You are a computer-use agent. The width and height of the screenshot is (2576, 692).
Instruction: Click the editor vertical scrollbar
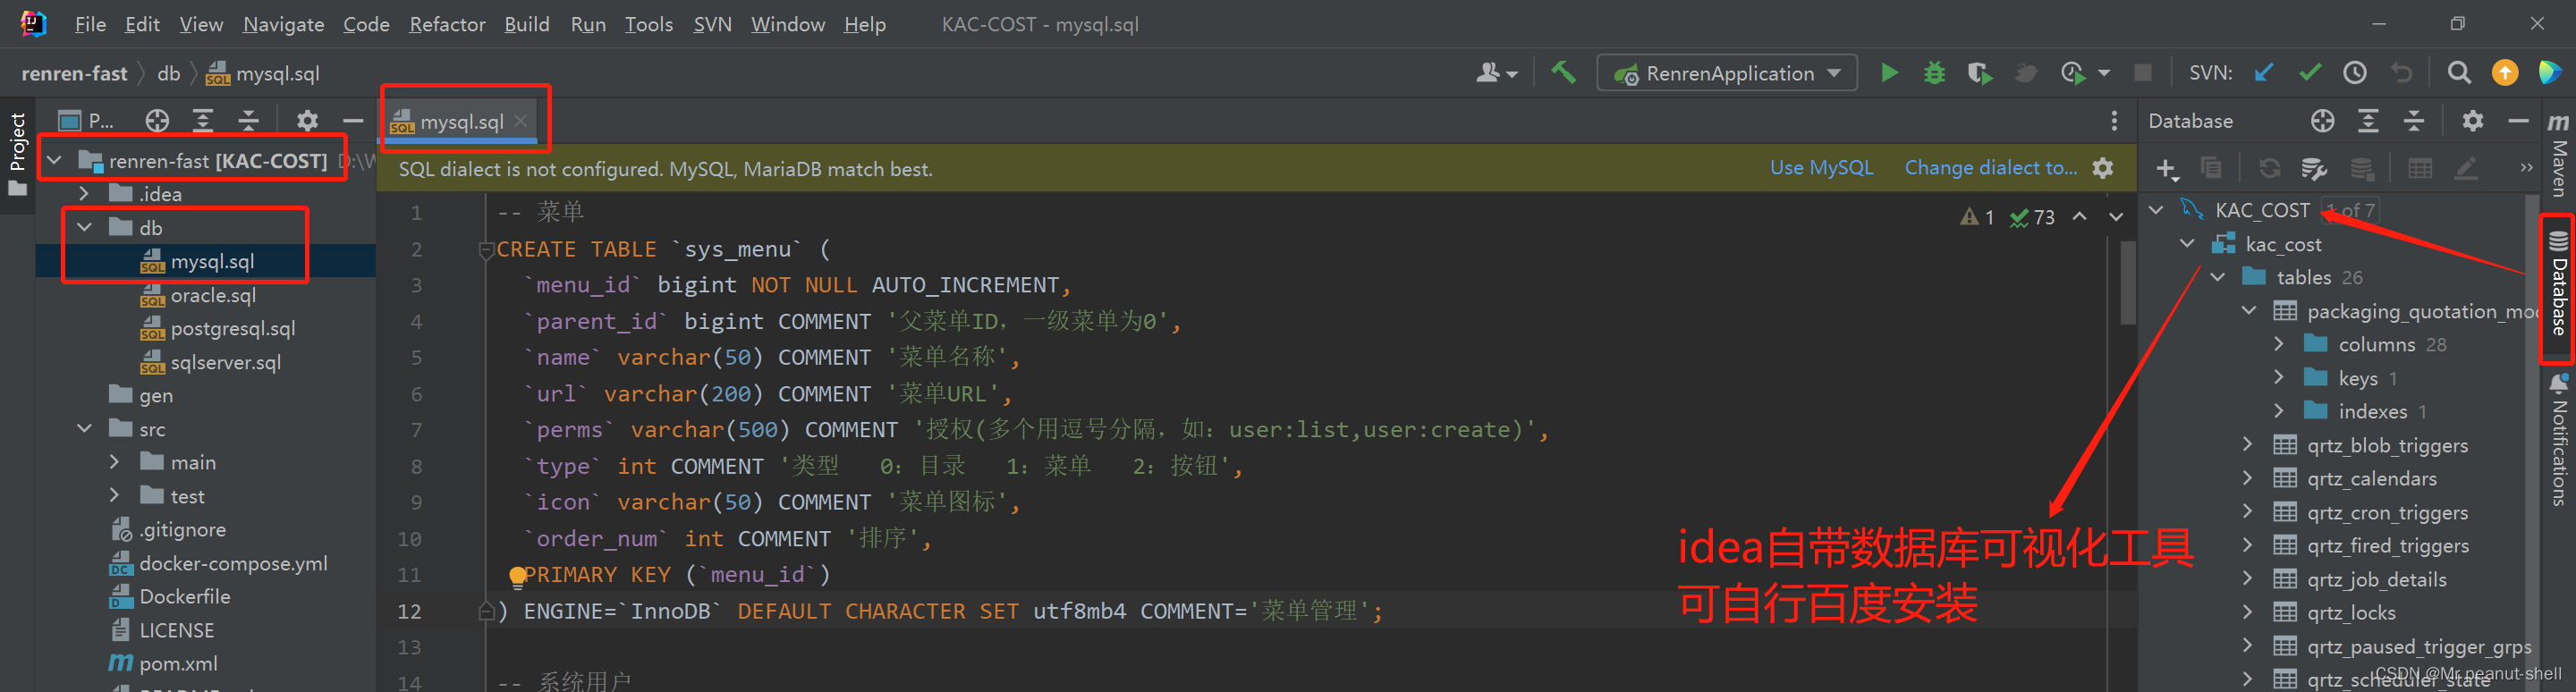(2128, 283)
